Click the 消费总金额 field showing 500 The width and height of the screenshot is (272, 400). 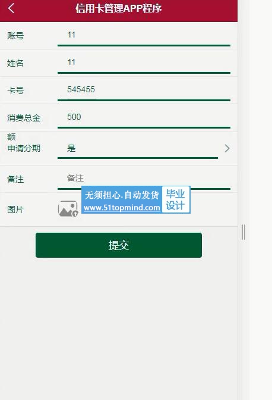tap(144, 118)
